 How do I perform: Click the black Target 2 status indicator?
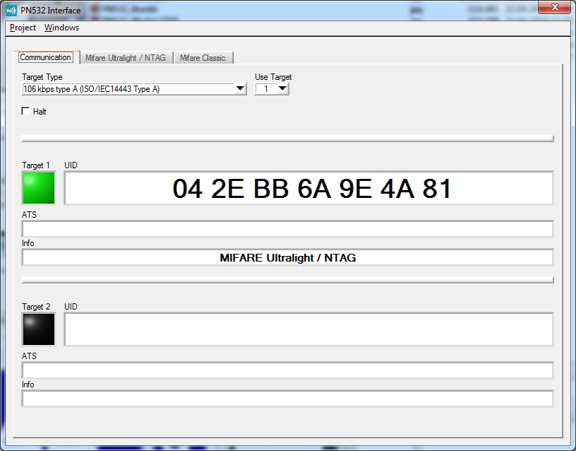[x=39, y=329]
